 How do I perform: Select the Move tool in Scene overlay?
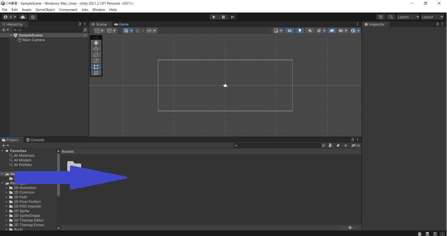(x=96, y=49)
